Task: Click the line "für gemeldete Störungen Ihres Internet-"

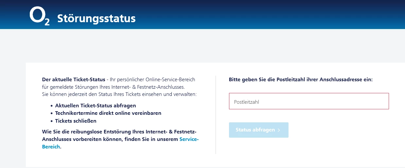Action: [x=113, y=87]
